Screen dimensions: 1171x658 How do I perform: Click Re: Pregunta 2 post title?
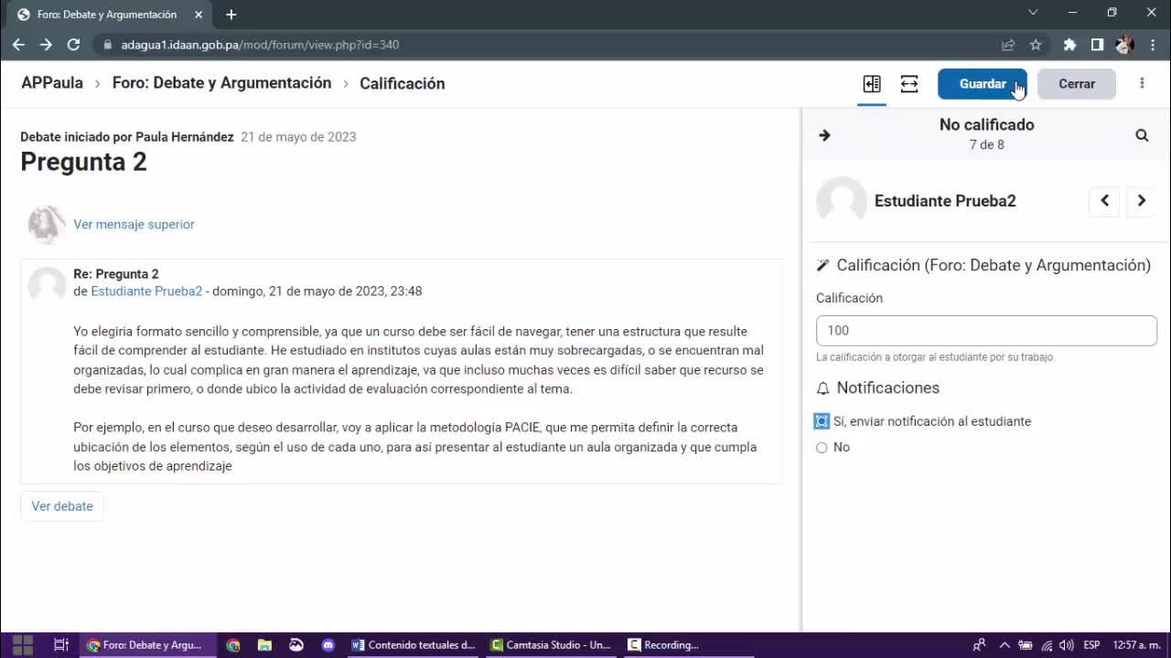(116, 274)
